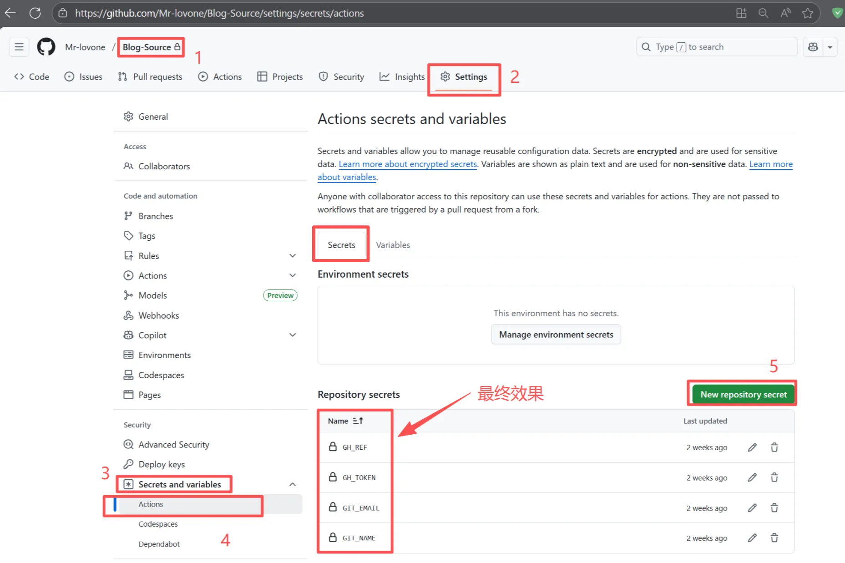This screenshot has height=563, width=845.
Task: Add page to browser favorites star
Action: tap(808, 13)
